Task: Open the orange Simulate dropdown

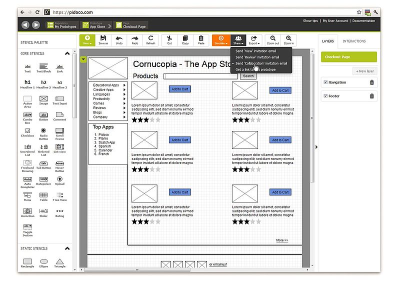Action: click(x=221, y=40)
